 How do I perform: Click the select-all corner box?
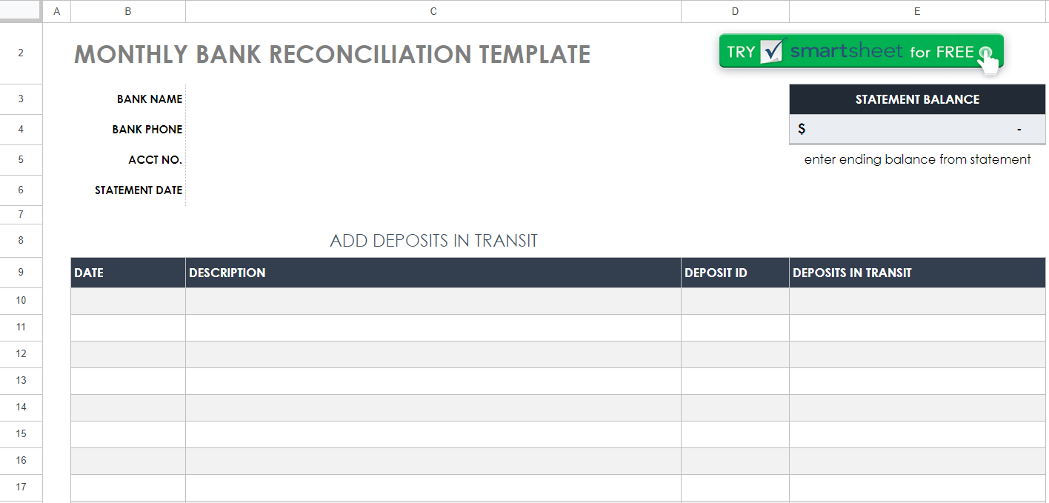tap(21, 11)
